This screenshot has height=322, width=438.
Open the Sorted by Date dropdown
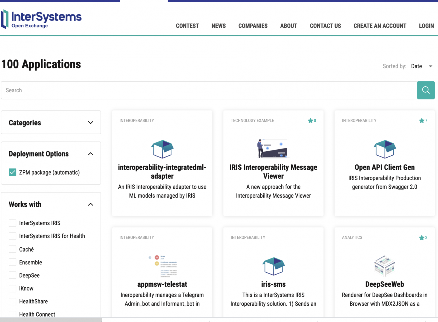tap(421, 66)
